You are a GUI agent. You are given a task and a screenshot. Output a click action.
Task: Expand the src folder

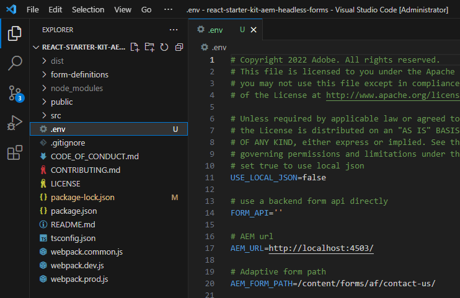pos(56,115)
